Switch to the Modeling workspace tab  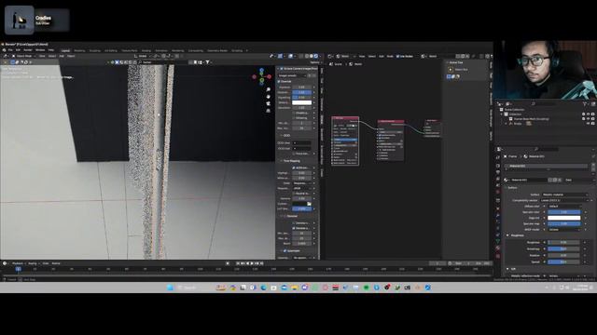79,50
